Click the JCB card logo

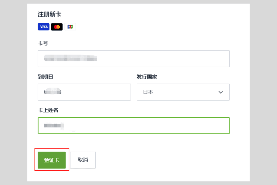point(70,27)
